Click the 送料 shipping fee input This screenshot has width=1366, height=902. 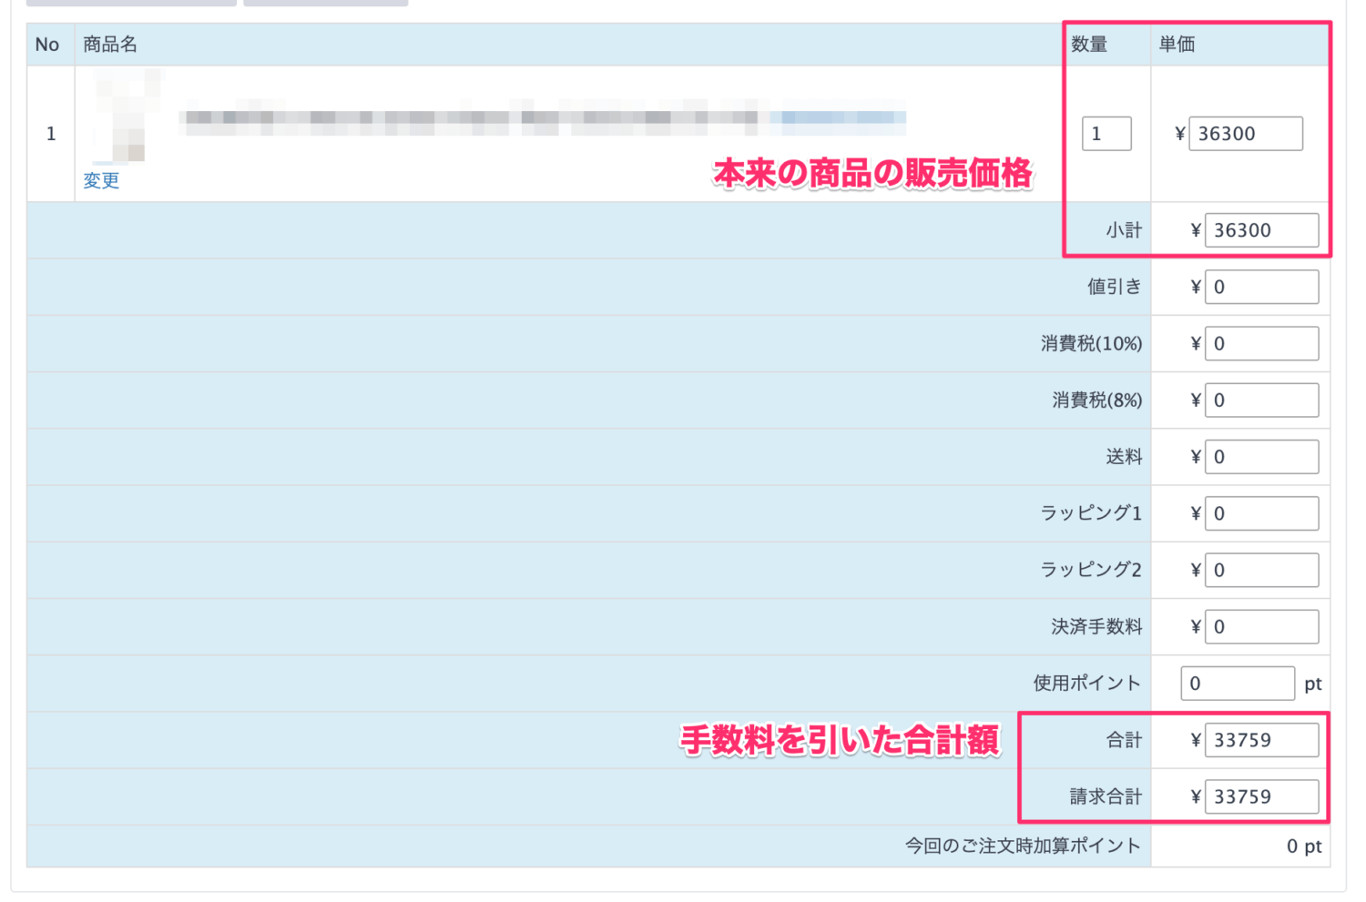[1260, 457]
